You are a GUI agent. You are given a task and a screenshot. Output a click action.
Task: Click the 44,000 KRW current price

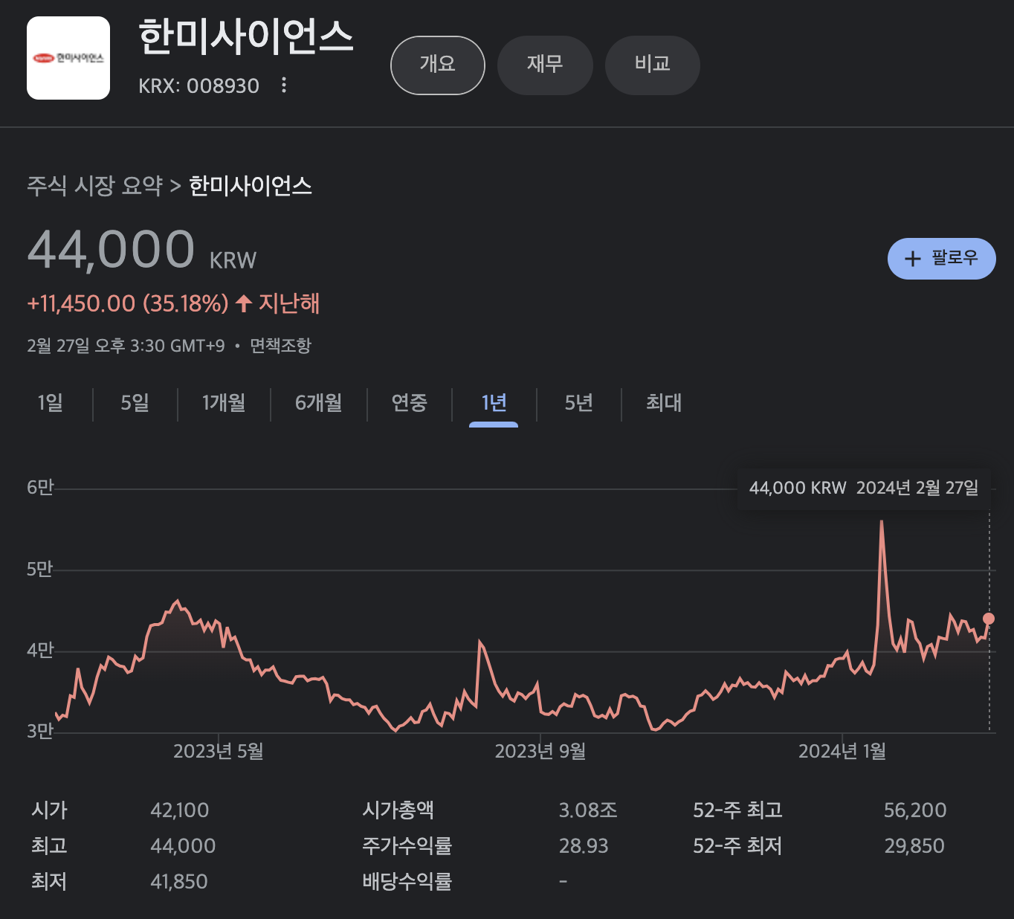(x=142, y=249)
